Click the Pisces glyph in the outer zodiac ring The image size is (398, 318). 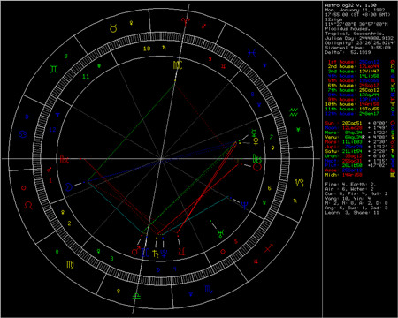pyautogui.click(x=251, y=53)
